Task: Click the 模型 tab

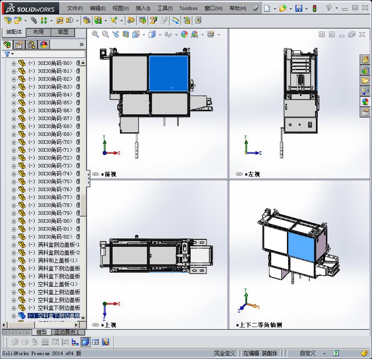Action: (41, 332)
